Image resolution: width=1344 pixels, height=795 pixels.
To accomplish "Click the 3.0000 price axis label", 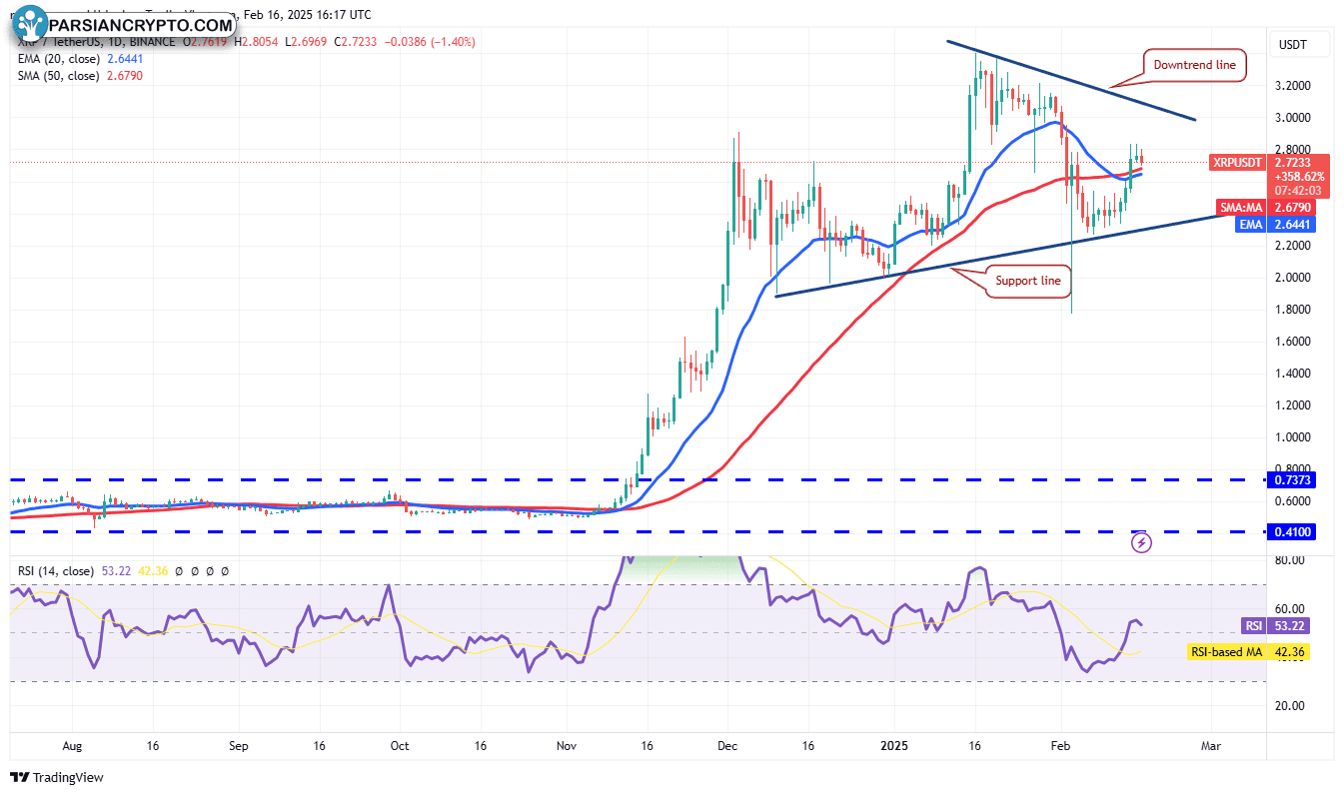I will (1292, 118).
